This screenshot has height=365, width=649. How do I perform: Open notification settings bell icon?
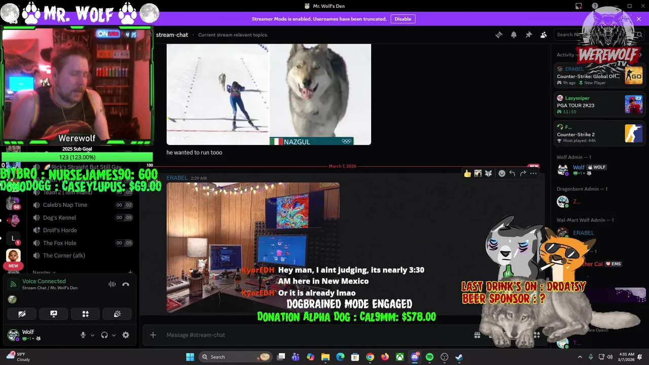(514, 34)
